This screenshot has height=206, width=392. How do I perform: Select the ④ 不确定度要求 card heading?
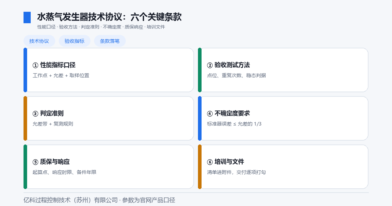(228, 113)
